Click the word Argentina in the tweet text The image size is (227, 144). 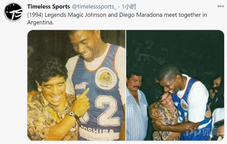point(40,22)
